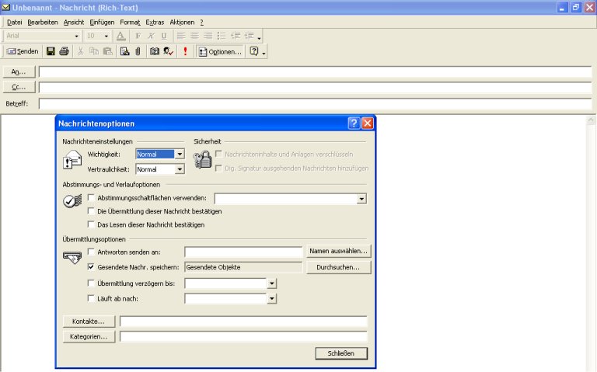Click the Antworten senden an text field
The height and width of the screenshot is (372, 597).
[x=243, y=252]
